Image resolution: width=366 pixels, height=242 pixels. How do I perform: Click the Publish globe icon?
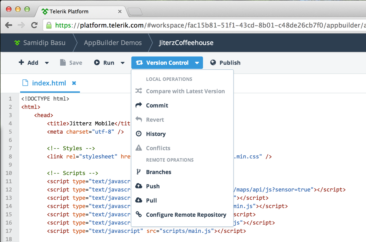coord(213,62)
